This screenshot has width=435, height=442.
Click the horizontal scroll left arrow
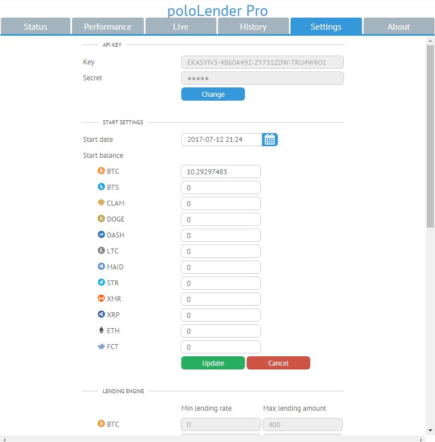point(4,439)
